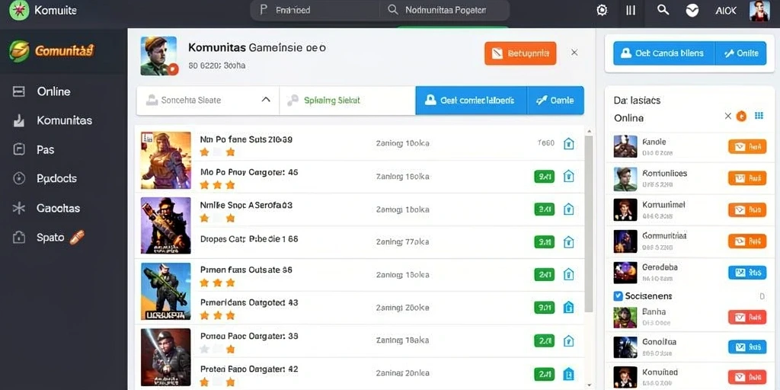Image resolution: width=780 pixels, height=390 pixels.
Task: Click the blue house icon in Dropes Catr row
Action: coord(568,242)
